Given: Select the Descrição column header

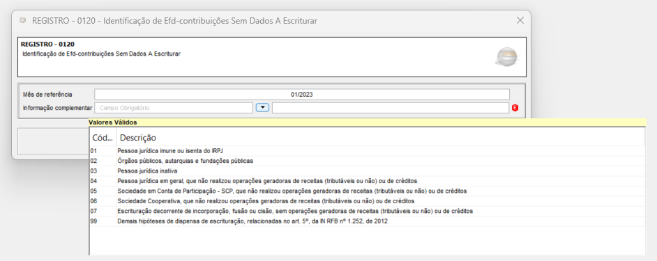Looking at the screenshot, I should point(380,137).
